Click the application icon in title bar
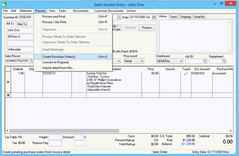This screenshot has height=156, width=239. click(x=4, y=5)
